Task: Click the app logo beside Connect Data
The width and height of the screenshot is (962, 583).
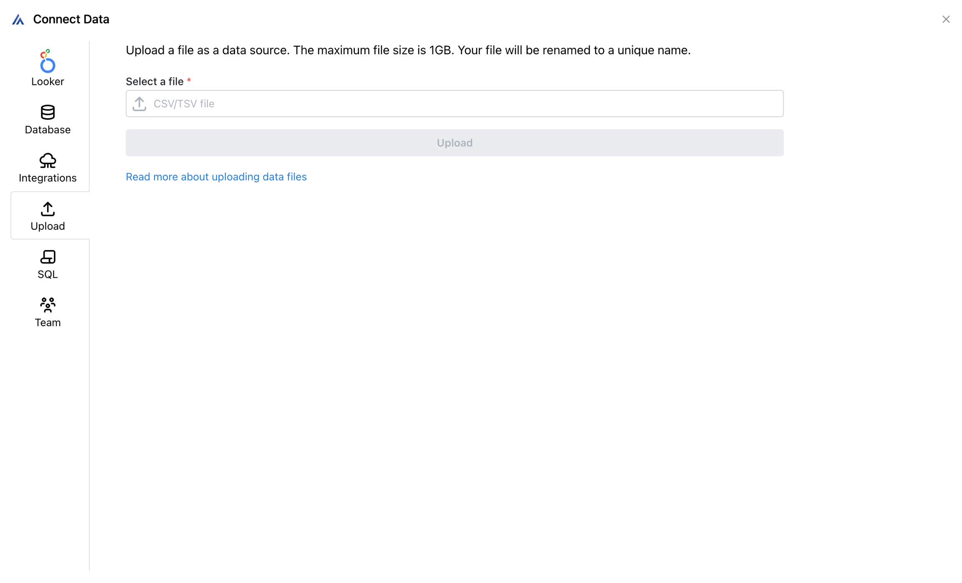Action: [18, 20]
